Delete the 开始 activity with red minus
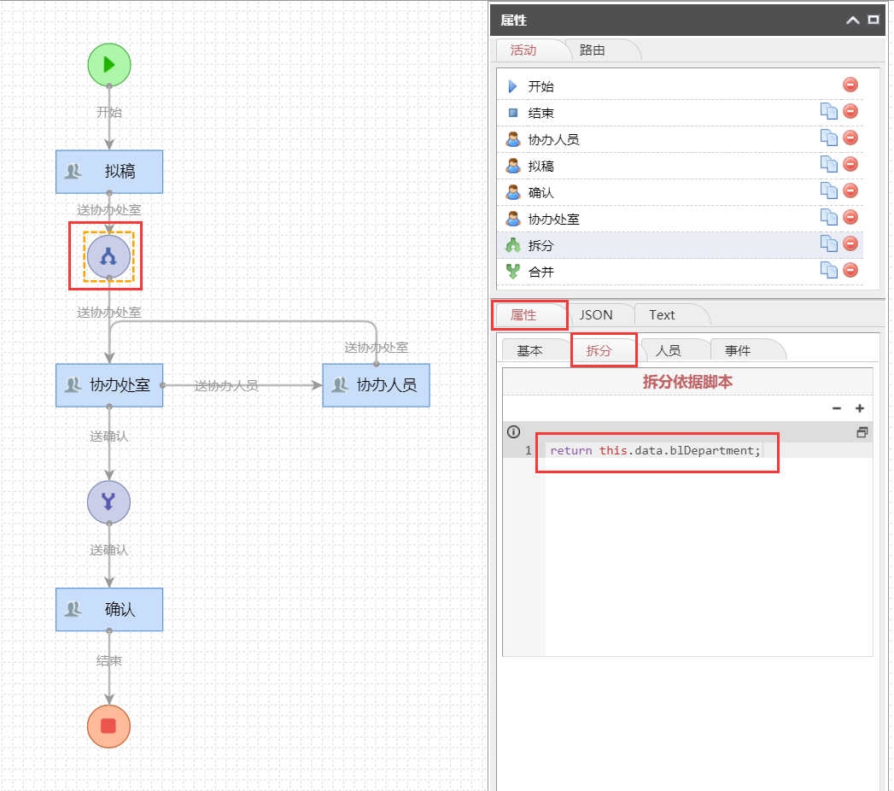 tap(850, 85)
